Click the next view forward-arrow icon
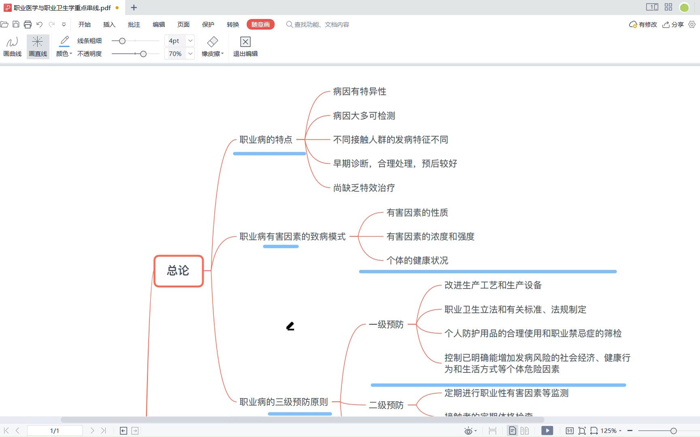This screenshot has width=700, height=437. (x=135, y=431)
